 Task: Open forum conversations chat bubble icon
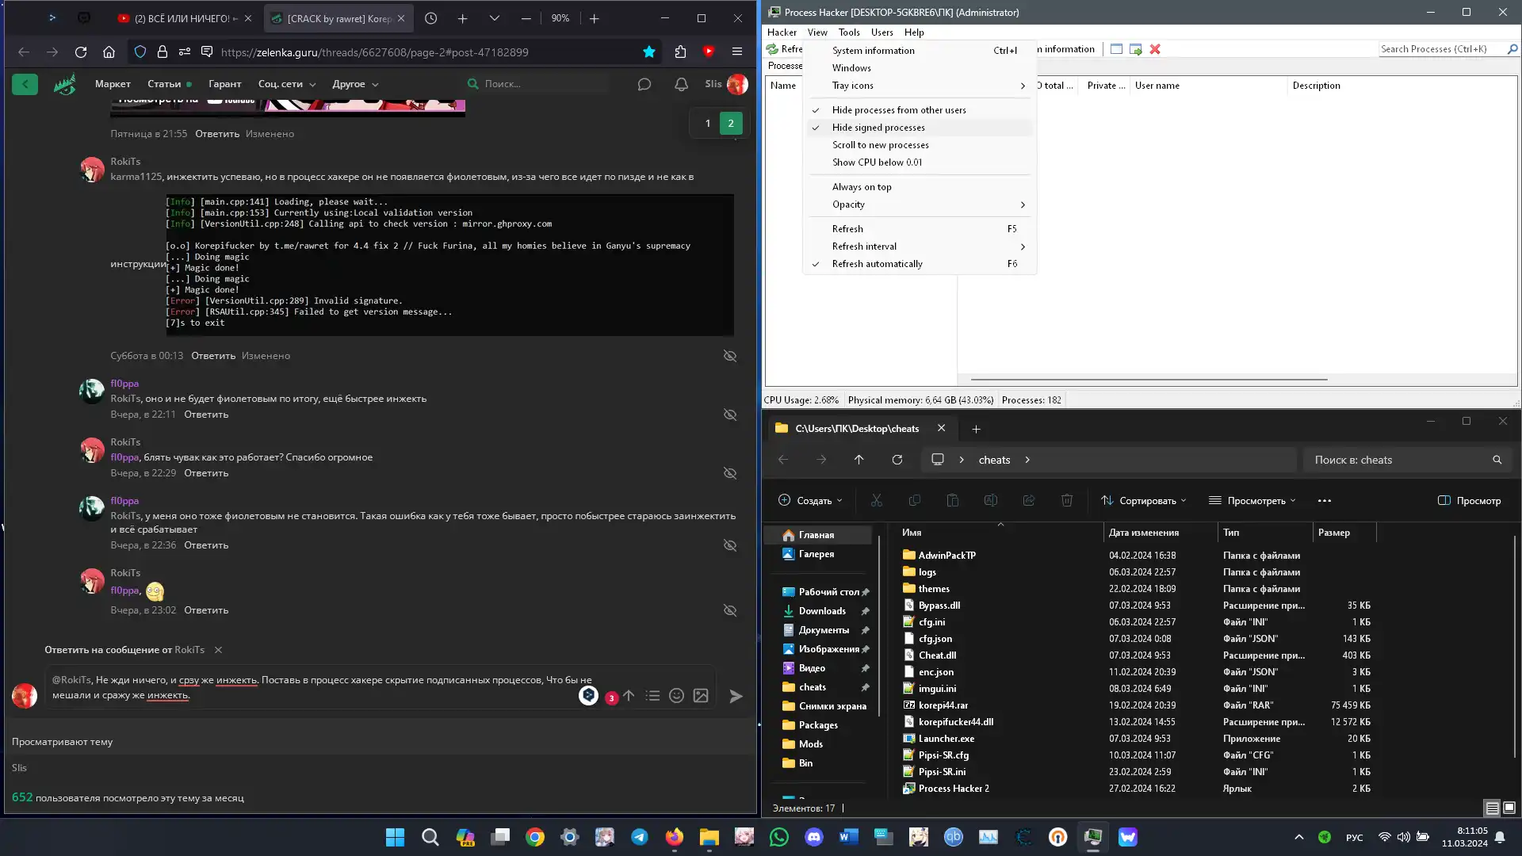pyautogui.click(x=644, y=84)
